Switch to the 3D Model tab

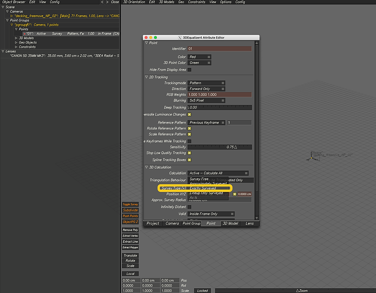point(230,223)
